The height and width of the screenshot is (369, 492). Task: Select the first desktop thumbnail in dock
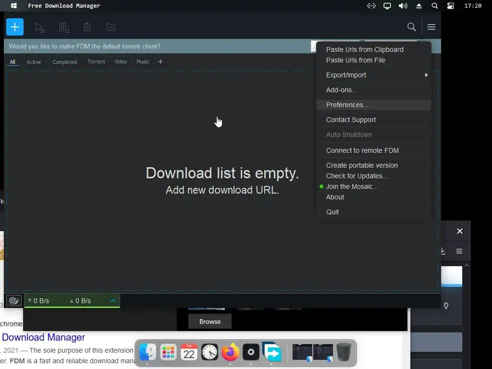pos(302,353)
